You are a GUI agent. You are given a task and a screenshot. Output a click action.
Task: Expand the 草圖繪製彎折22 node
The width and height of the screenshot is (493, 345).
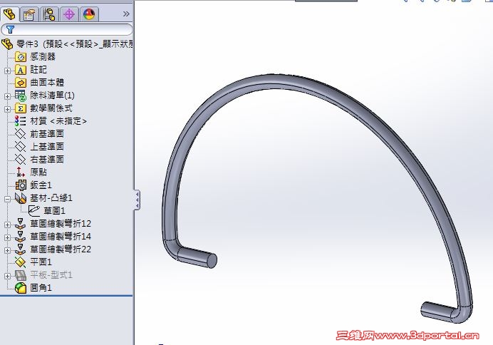[7, 250]
